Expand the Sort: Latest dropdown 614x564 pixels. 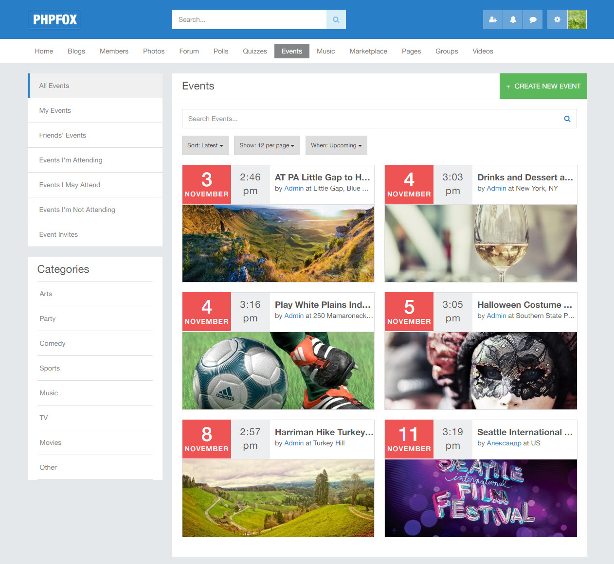coord(205,145)
